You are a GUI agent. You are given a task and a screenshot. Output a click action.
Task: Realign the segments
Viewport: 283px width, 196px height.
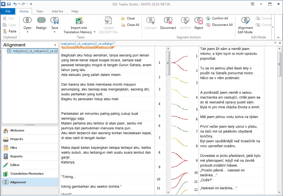pos(41,23)
